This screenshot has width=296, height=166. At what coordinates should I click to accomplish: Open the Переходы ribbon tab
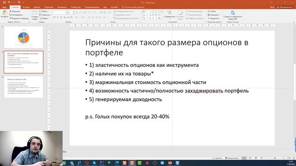(x=49, y=7)
